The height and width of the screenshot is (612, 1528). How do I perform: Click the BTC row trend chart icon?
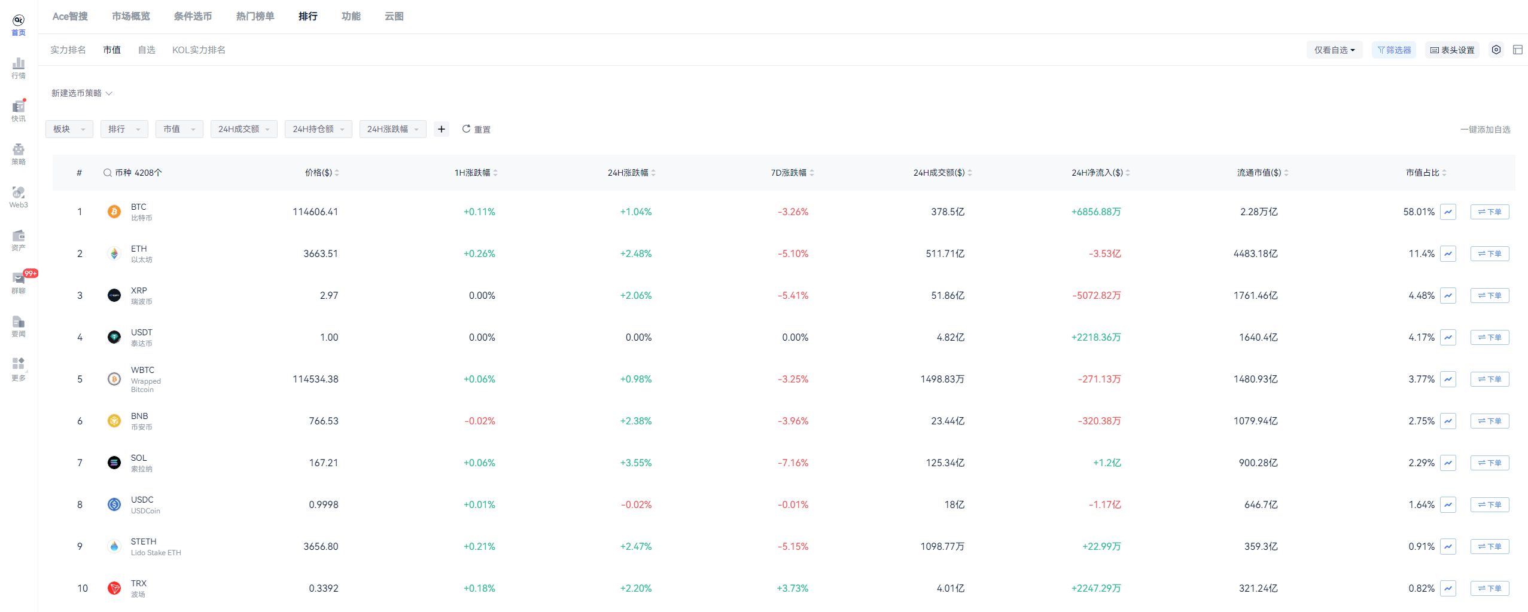pos(1448,212)
